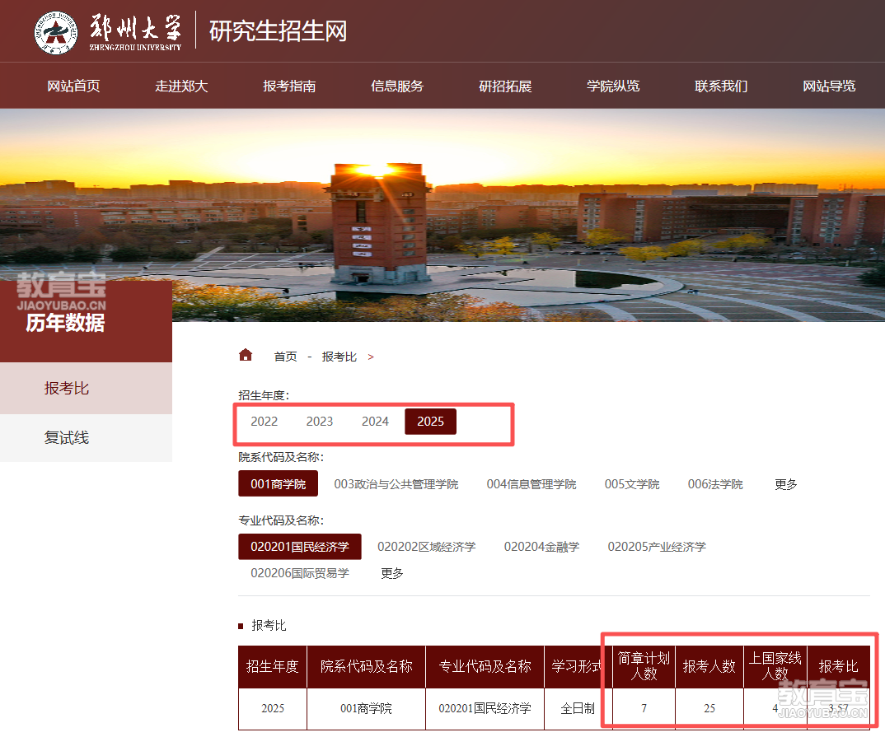Expand more majors with 更多
The height and width of the screenshot is (737, 885).
pos(392,573)
